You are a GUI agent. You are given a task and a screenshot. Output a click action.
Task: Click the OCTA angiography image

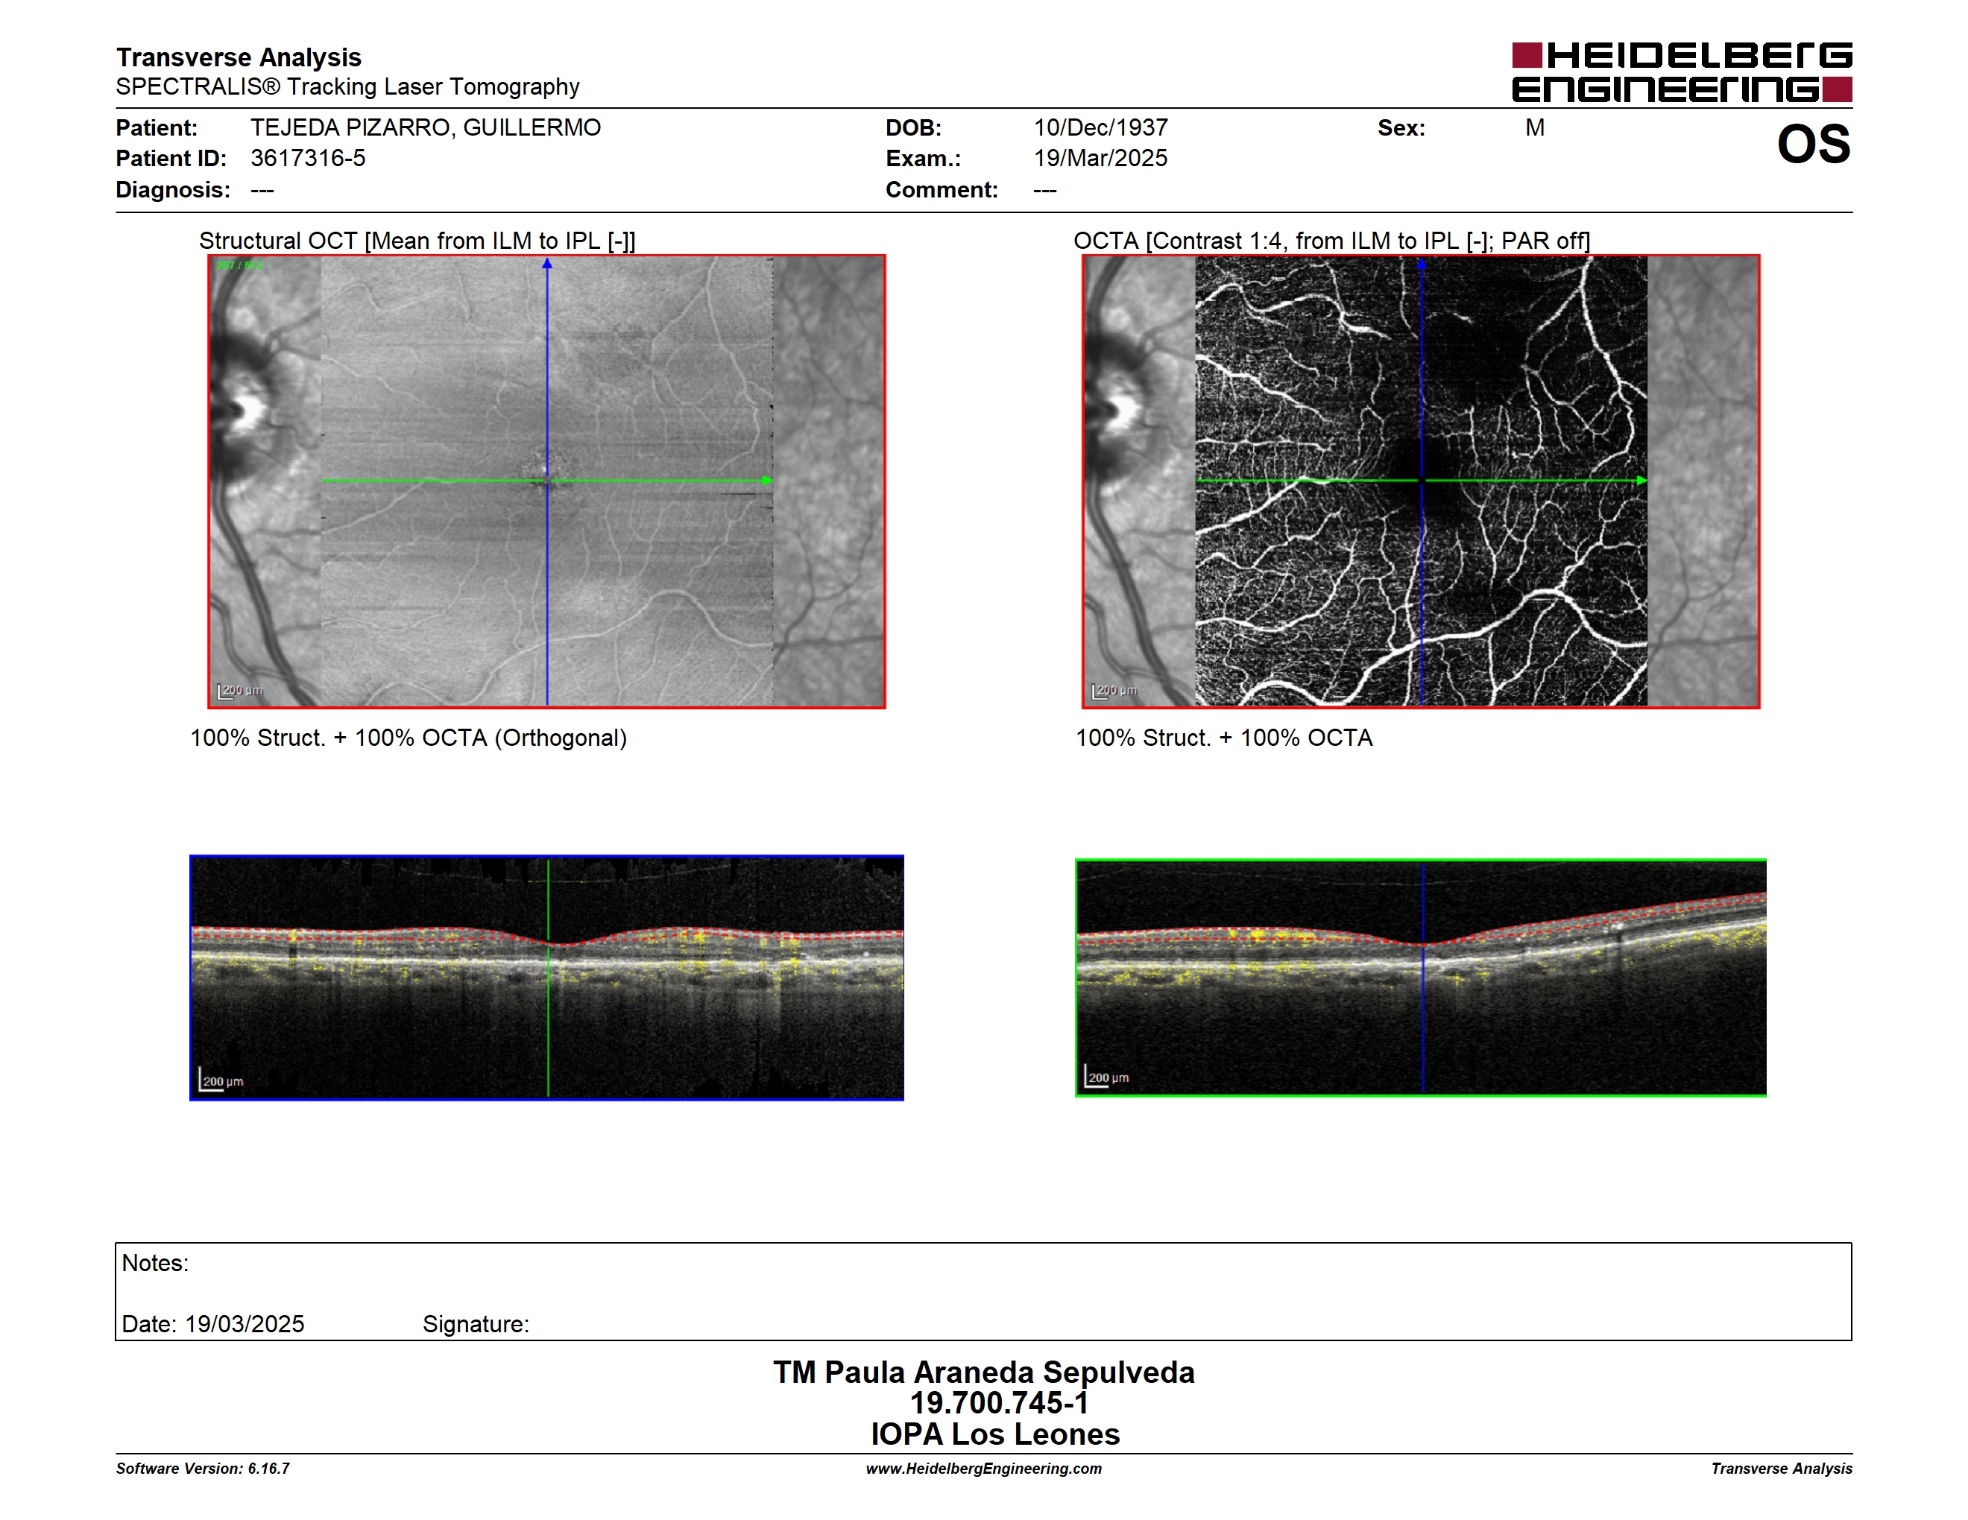pyautogui.click(x=1421, y=481)
